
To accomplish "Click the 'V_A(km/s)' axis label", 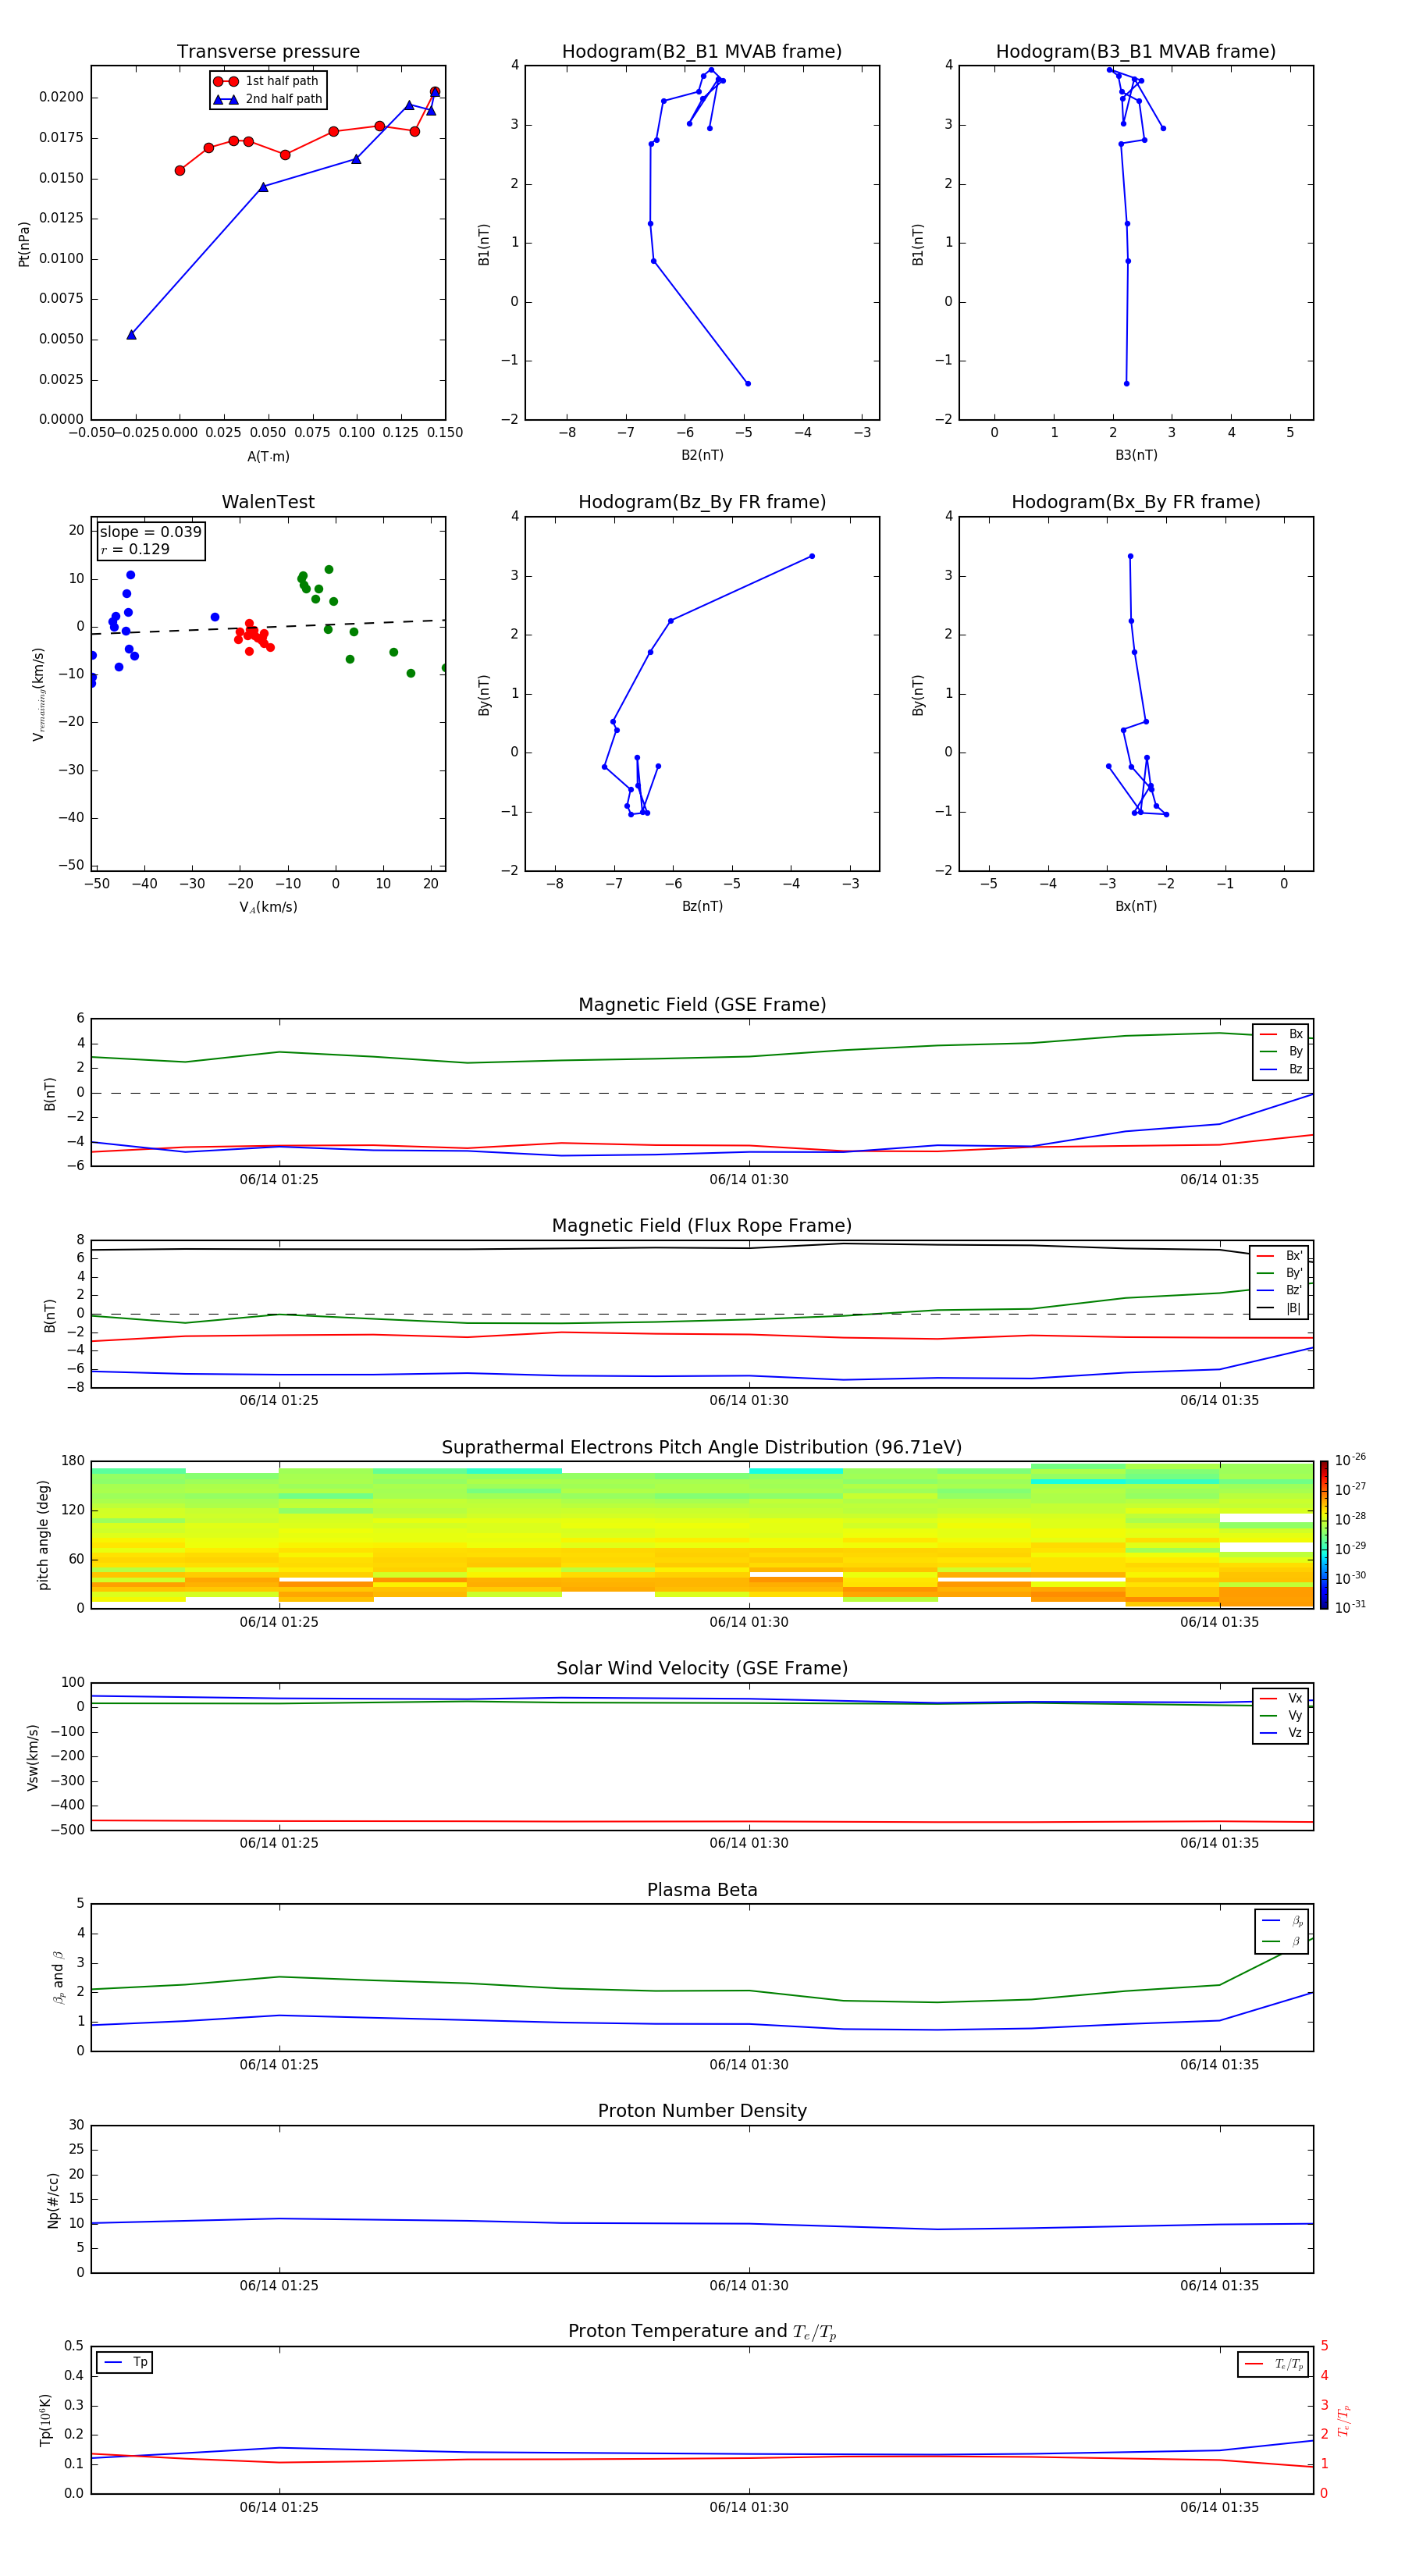I will (268, 907).
